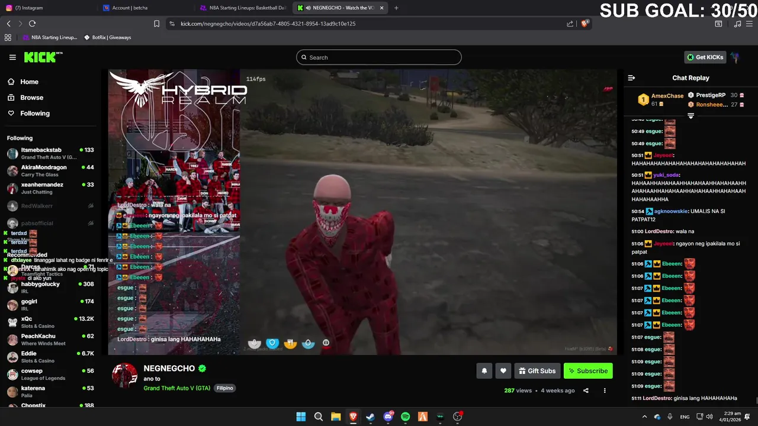Open Eddie recommended channel
The image size is (758, 426).
(x=50, y=357)
